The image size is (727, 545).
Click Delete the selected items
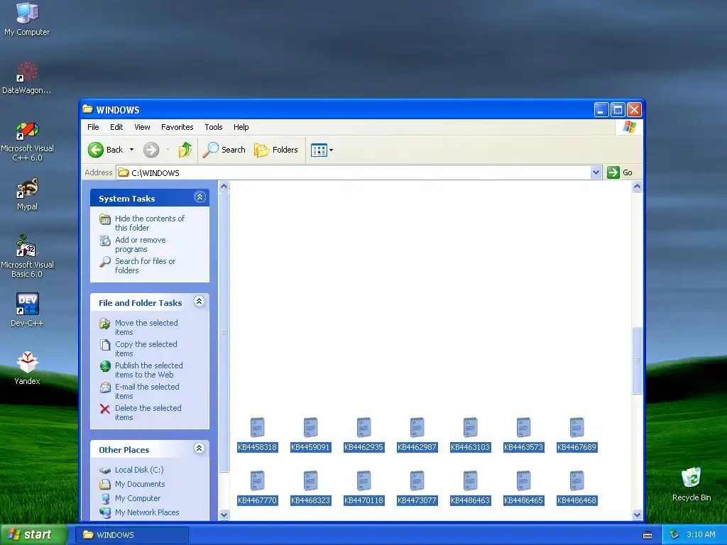click(148, 412)
